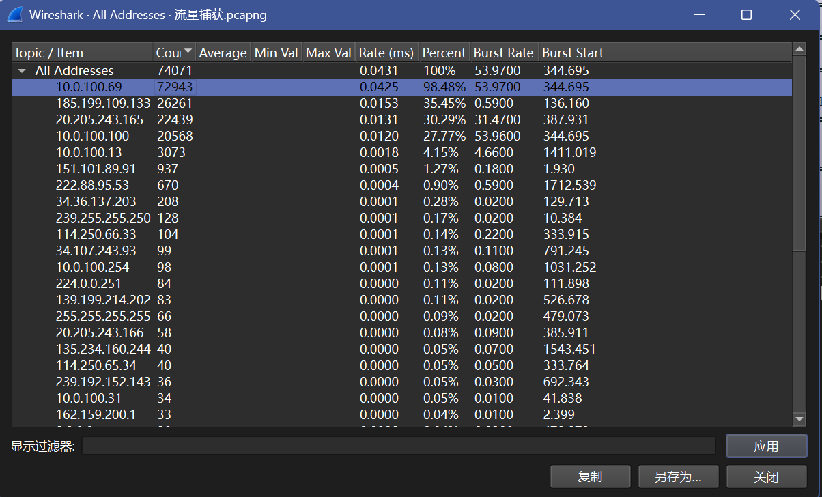Focus the 显示过滤器 display filter field

pyautogui.click(x=398, y=446)
